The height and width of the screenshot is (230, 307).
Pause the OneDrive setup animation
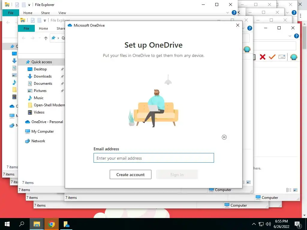pos(224,137)
